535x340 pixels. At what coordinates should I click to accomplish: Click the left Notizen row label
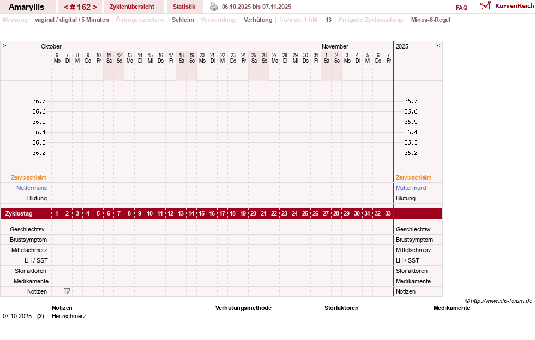[x=37, y=291]
